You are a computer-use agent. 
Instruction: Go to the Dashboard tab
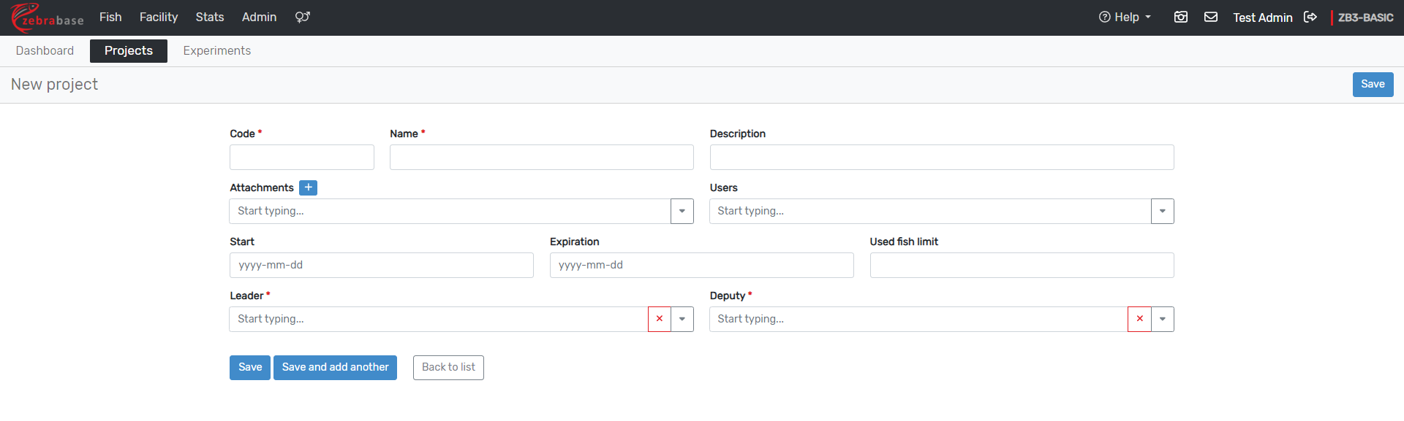(x=45, y=50)
